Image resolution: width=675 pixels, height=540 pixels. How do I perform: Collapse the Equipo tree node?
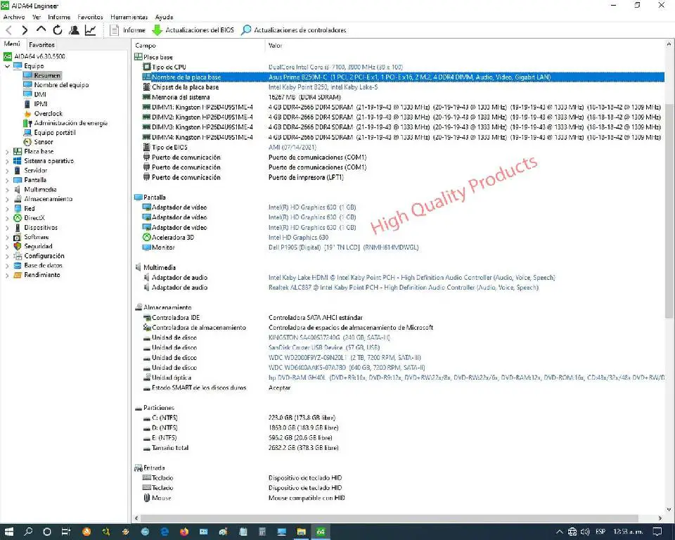(7, 66)
